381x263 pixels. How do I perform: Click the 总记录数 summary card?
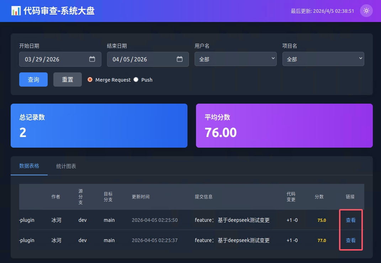coord(99,126)
